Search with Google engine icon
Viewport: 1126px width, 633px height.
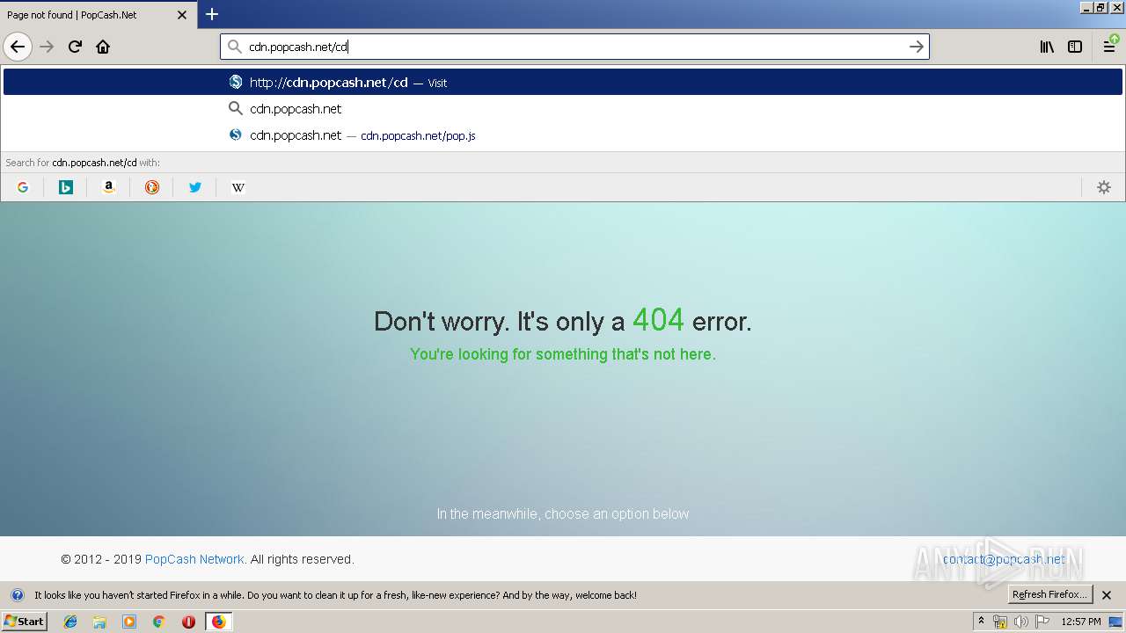tap(23, 187)
